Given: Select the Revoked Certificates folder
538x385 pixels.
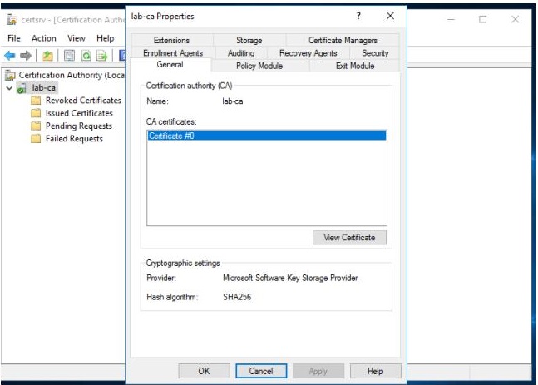Looking at the screenshot, I should pos(82,101).
